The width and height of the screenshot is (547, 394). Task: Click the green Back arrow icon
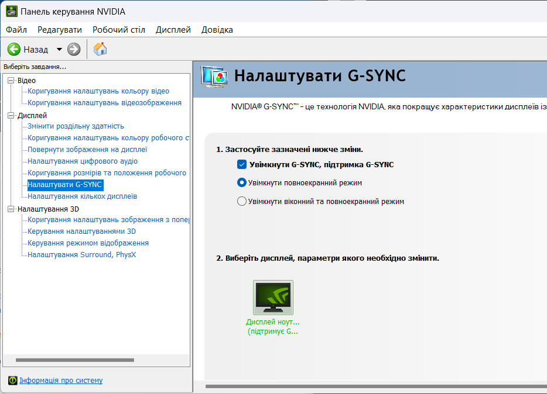(14, 50)
